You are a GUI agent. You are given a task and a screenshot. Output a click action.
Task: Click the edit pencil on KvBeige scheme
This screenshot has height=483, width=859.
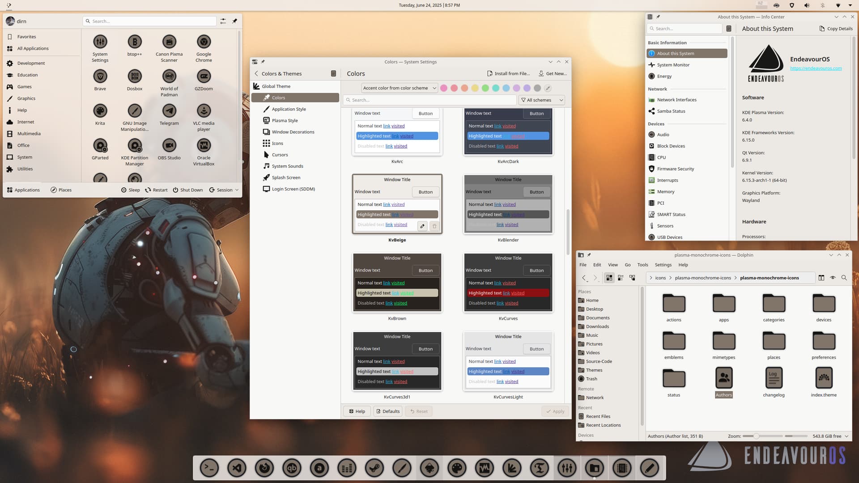click(422, 226)
